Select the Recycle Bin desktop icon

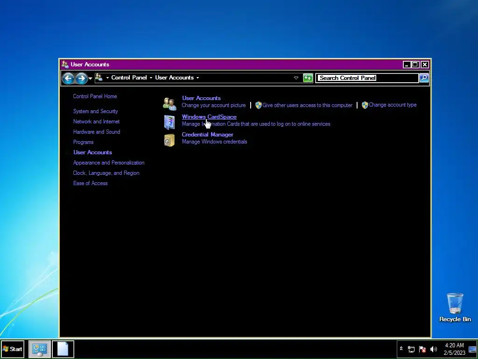pos(455,308)
